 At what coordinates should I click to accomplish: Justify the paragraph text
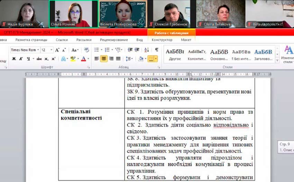(x=118, y=59)
